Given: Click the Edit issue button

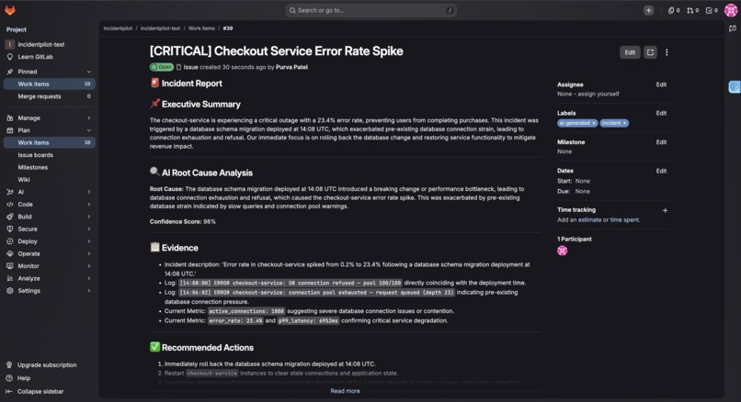Looking at the screenshot, I should coord(630,52).
